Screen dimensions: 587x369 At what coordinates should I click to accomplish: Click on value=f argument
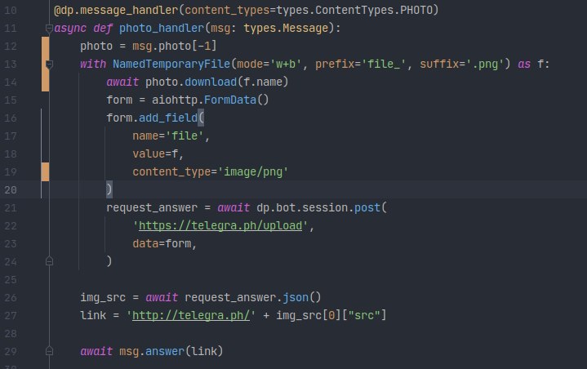pos(155,153)
